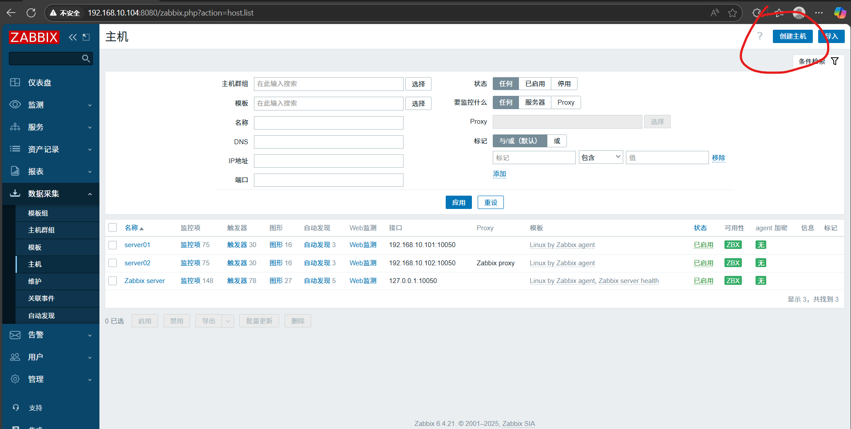The height and width of the screenshot is (429, 851).
Task: Check the Zabbix server row checkbox
Action: pos(113,281)
